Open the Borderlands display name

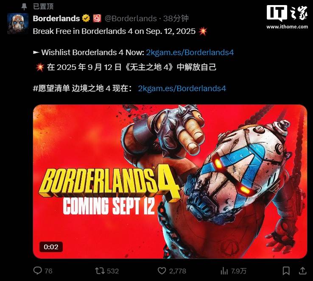pos(56,18)
